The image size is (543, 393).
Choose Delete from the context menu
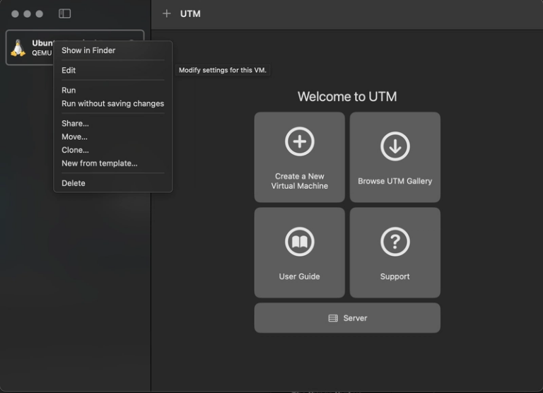[113, 183]
